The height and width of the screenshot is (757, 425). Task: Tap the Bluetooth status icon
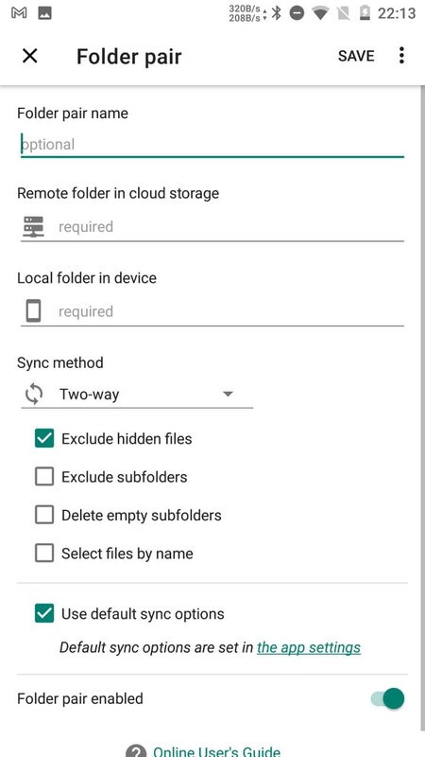click(277, 13)
